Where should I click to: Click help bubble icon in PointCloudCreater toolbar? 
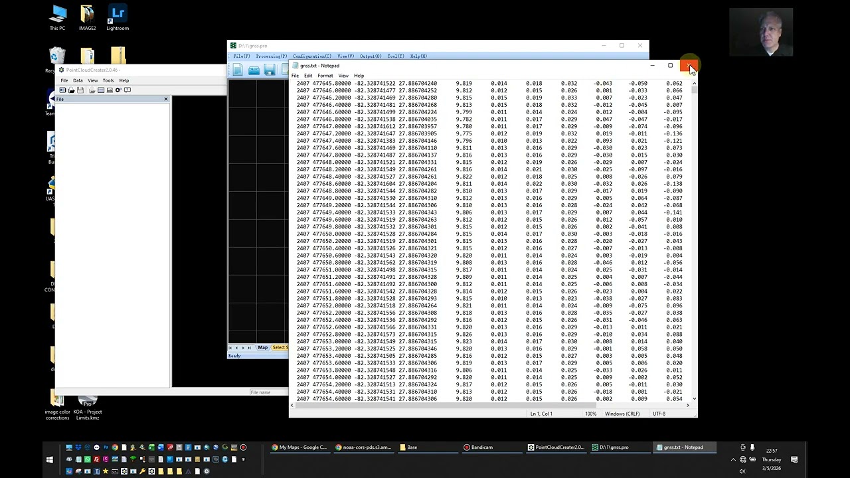click(127, 90)
